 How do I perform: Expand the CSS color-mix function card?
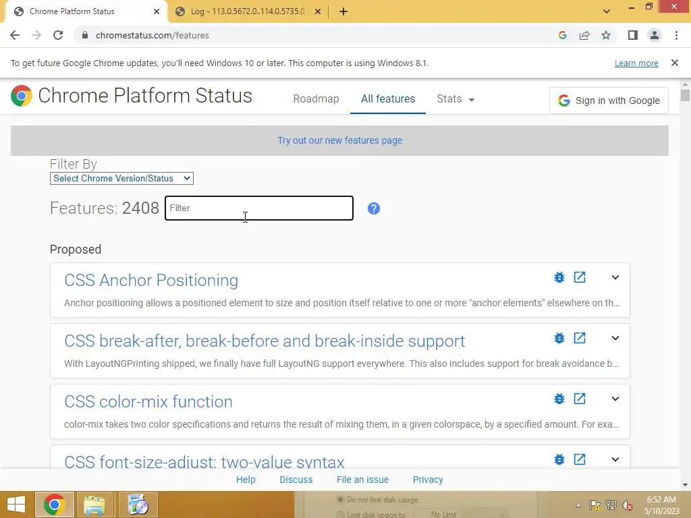click(615, 399)
